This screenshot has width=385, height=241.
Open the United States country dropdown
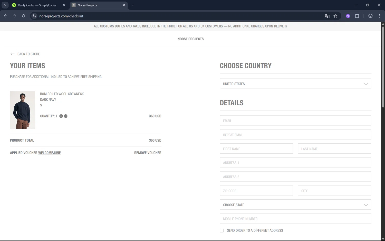pyautogui.click(x=295, y=84)
